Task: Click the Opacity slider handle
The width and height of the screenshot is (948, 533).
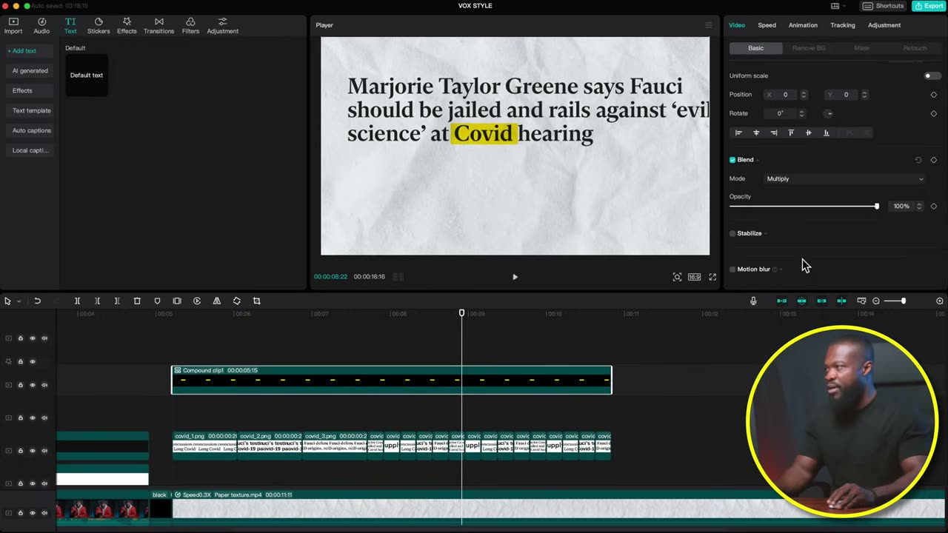Action: (877, 207)
